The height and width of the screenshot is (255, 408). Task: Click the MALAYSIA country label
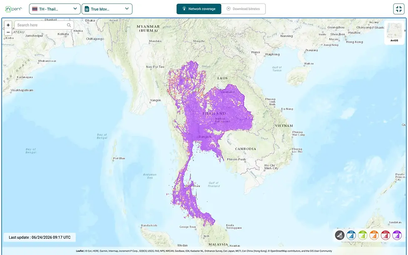tap(218, 244)
